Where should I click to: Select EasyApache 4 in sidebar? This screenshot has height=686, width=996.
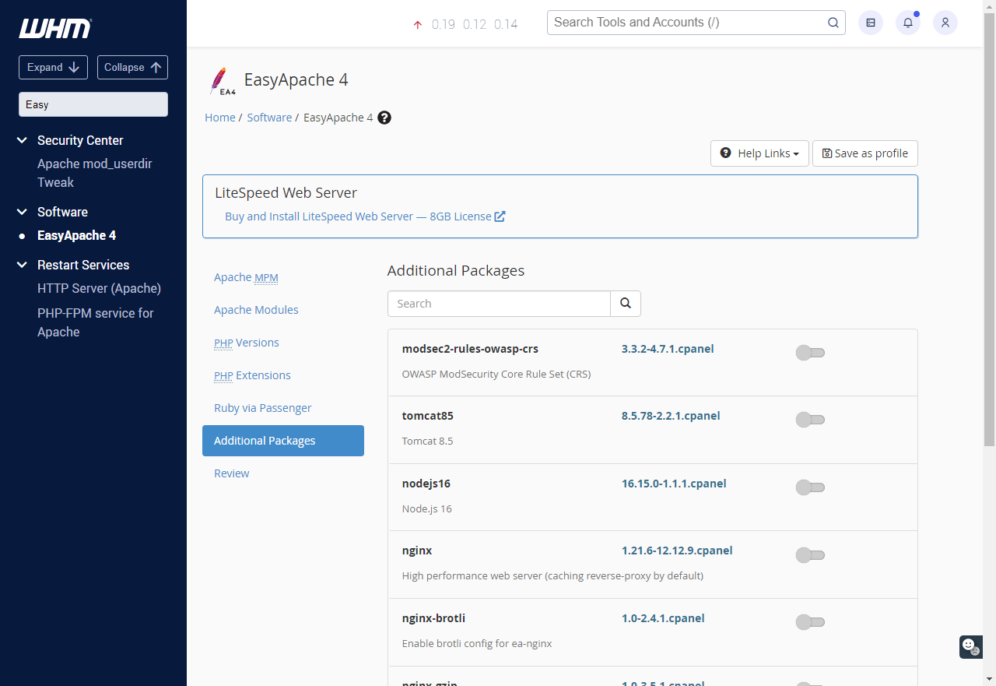tap(76, 235)
